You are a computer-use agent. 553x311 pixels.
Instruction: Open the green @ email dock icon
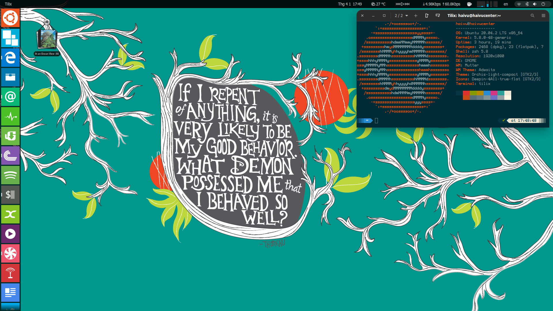[x=10, y=96]
